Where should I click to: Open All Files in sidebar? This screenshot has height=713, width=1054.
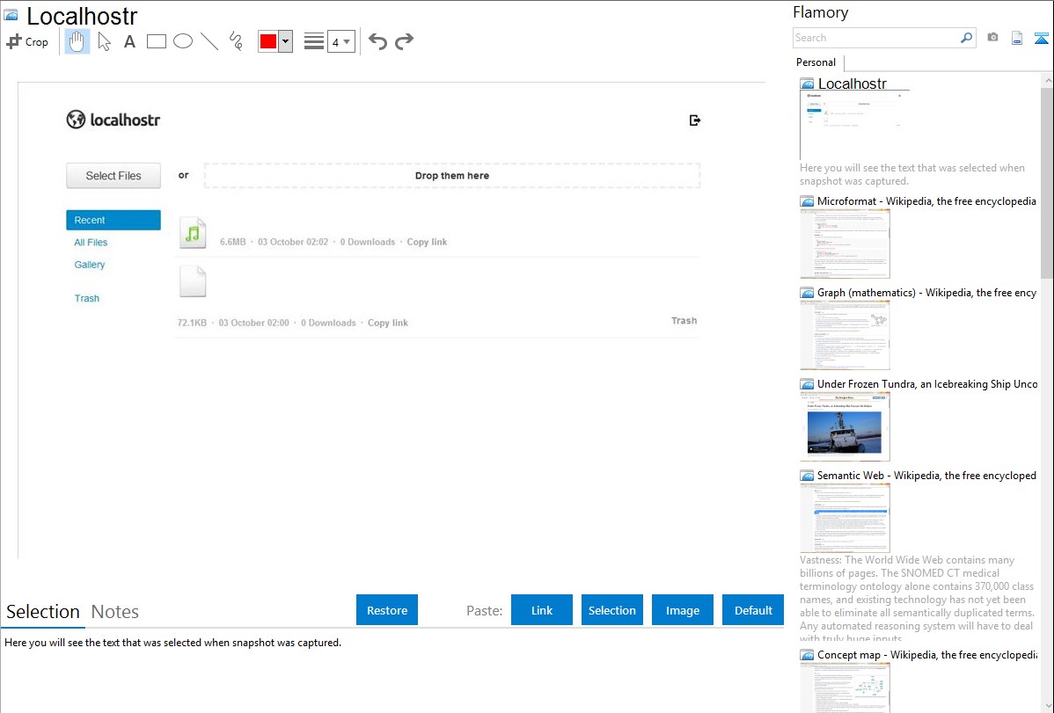coord(91,242)
